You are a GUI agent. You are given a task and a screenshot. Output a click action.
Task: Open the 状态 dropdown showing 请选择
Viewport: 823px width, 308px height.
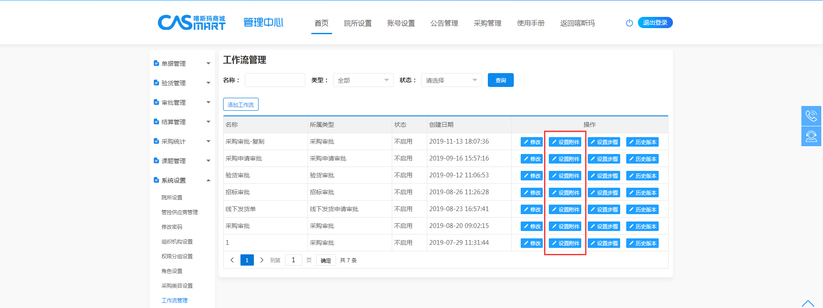pos(451,80)
